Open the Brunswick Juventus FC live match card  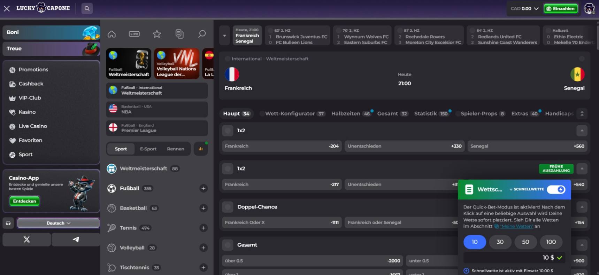pos(298,36)
